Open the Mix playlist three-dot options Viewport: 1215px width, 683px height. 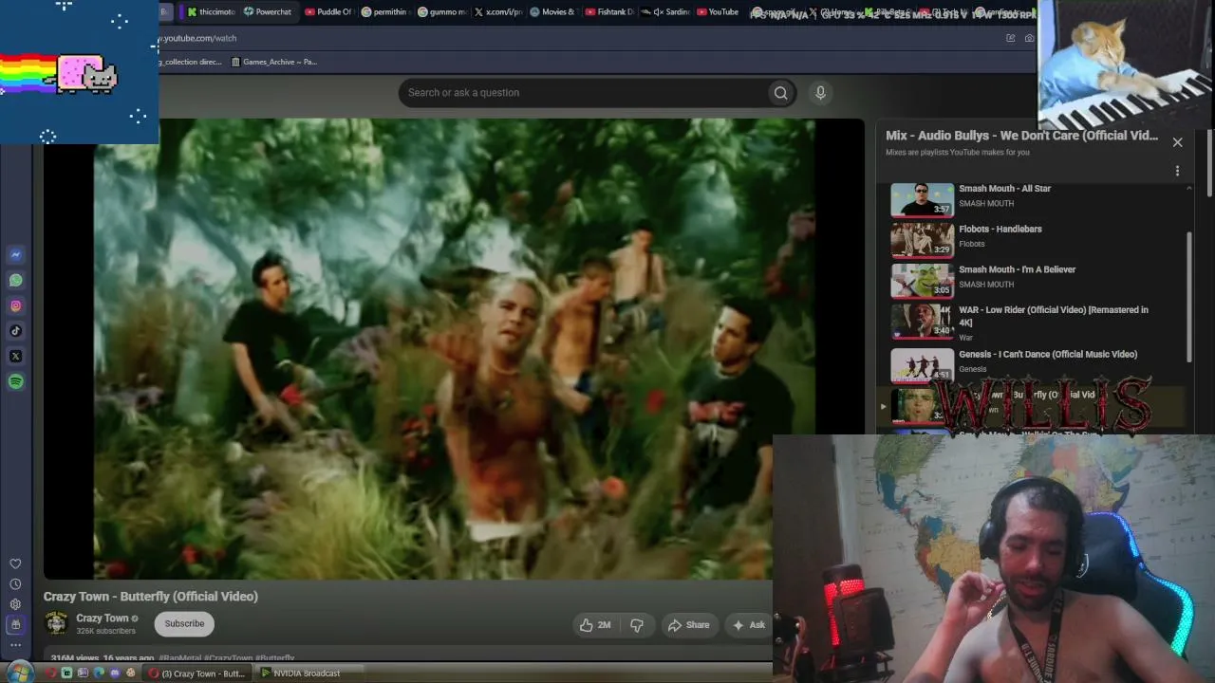[x=1177, y=171]
